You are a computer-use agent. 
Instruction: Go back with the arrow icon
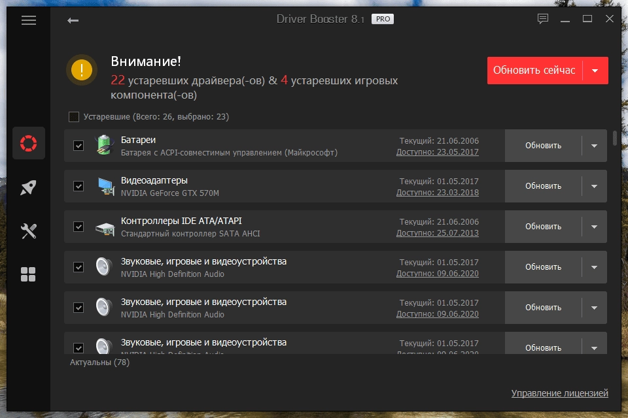[73, 20]
